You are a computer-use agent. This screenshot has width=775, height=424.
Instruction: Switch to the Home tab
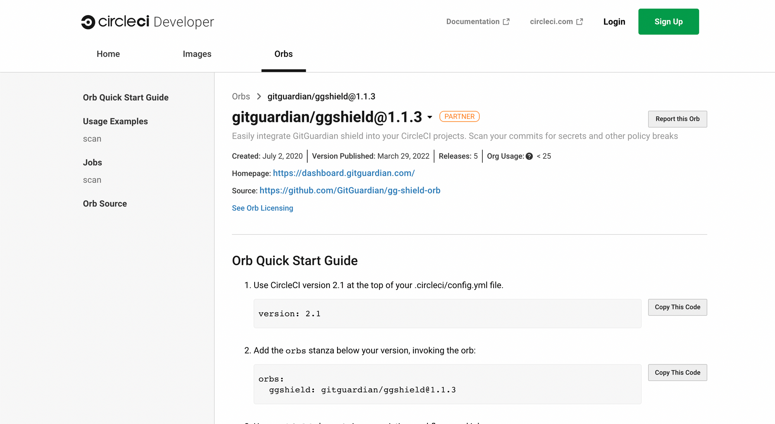coord(108,54)
